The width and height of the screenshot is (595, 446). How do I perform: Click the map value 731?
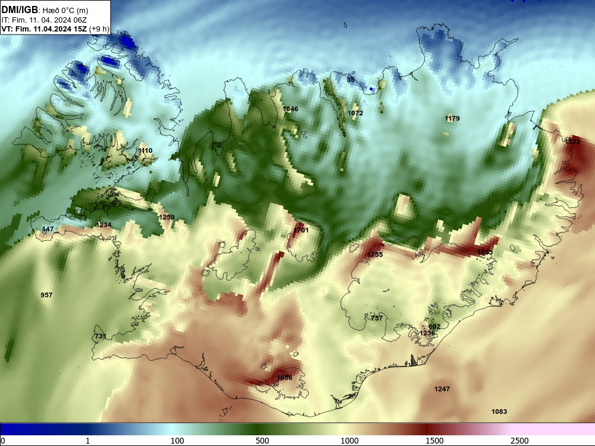[101, 336]
